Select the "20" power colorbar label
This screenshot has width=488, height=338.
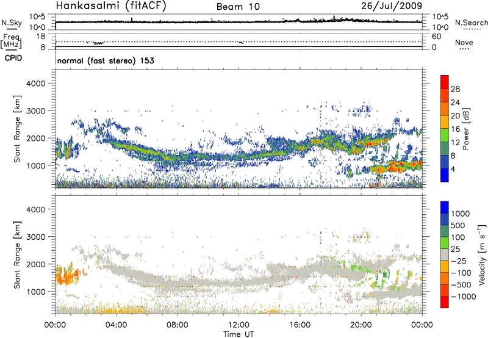pos(455,116)
